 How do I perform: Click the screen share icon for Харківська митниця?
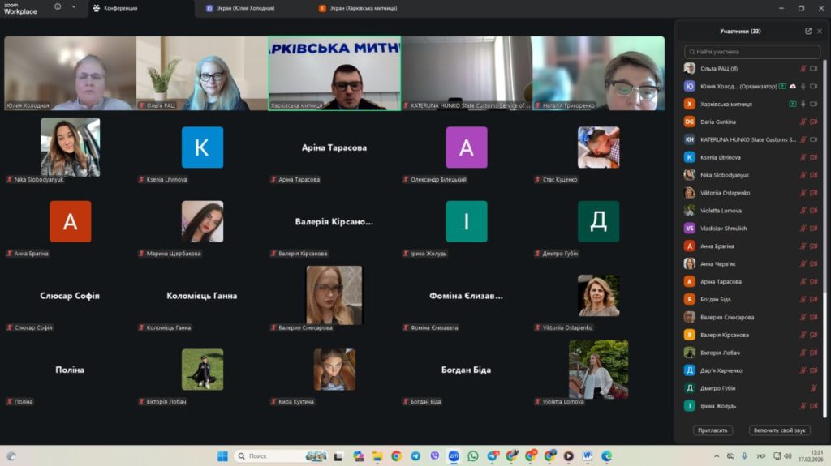(792, 104)
